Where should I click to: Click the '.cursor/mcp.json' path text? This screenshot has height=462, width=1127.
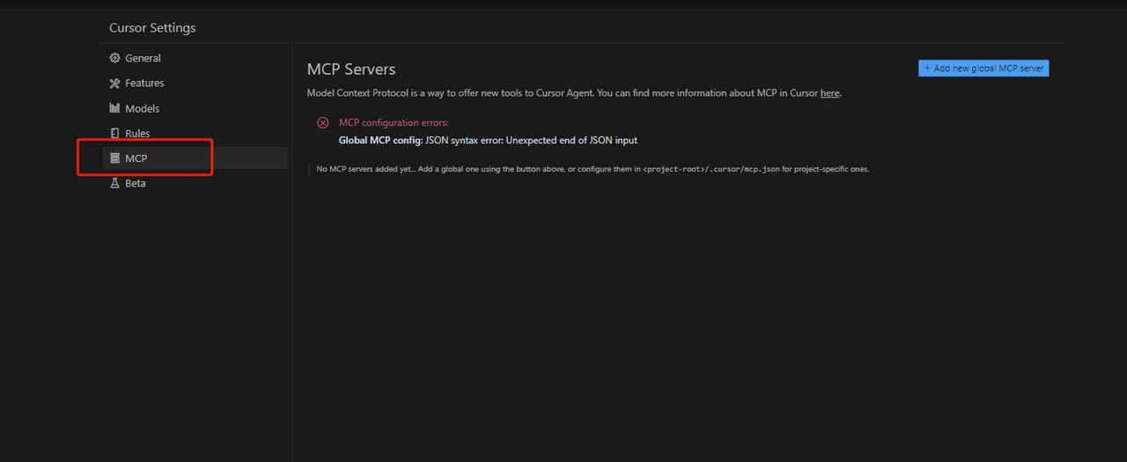tap(745, 169)
